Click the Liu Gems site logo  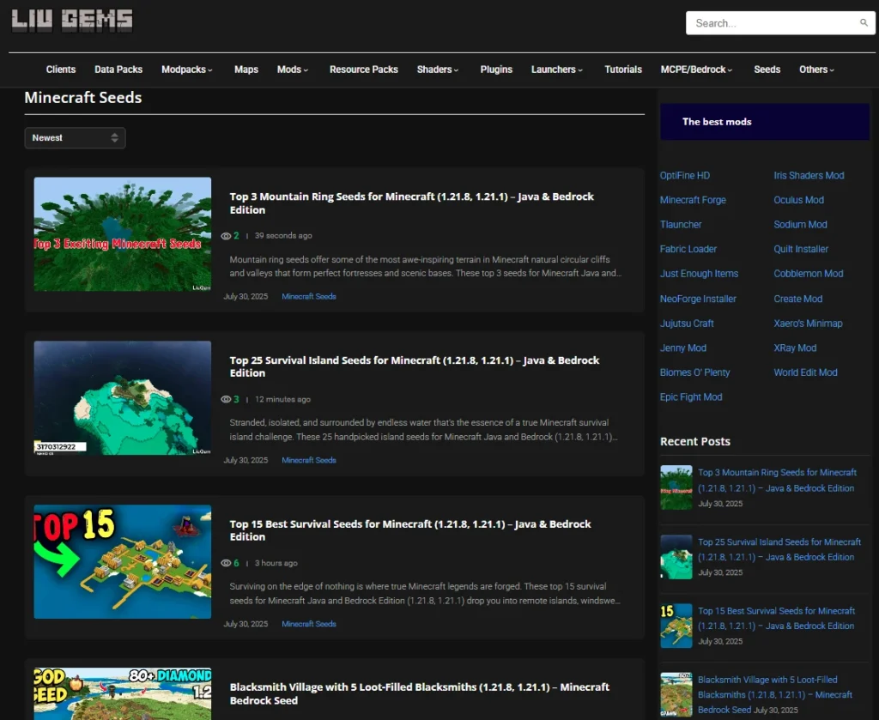click(72, 21)
